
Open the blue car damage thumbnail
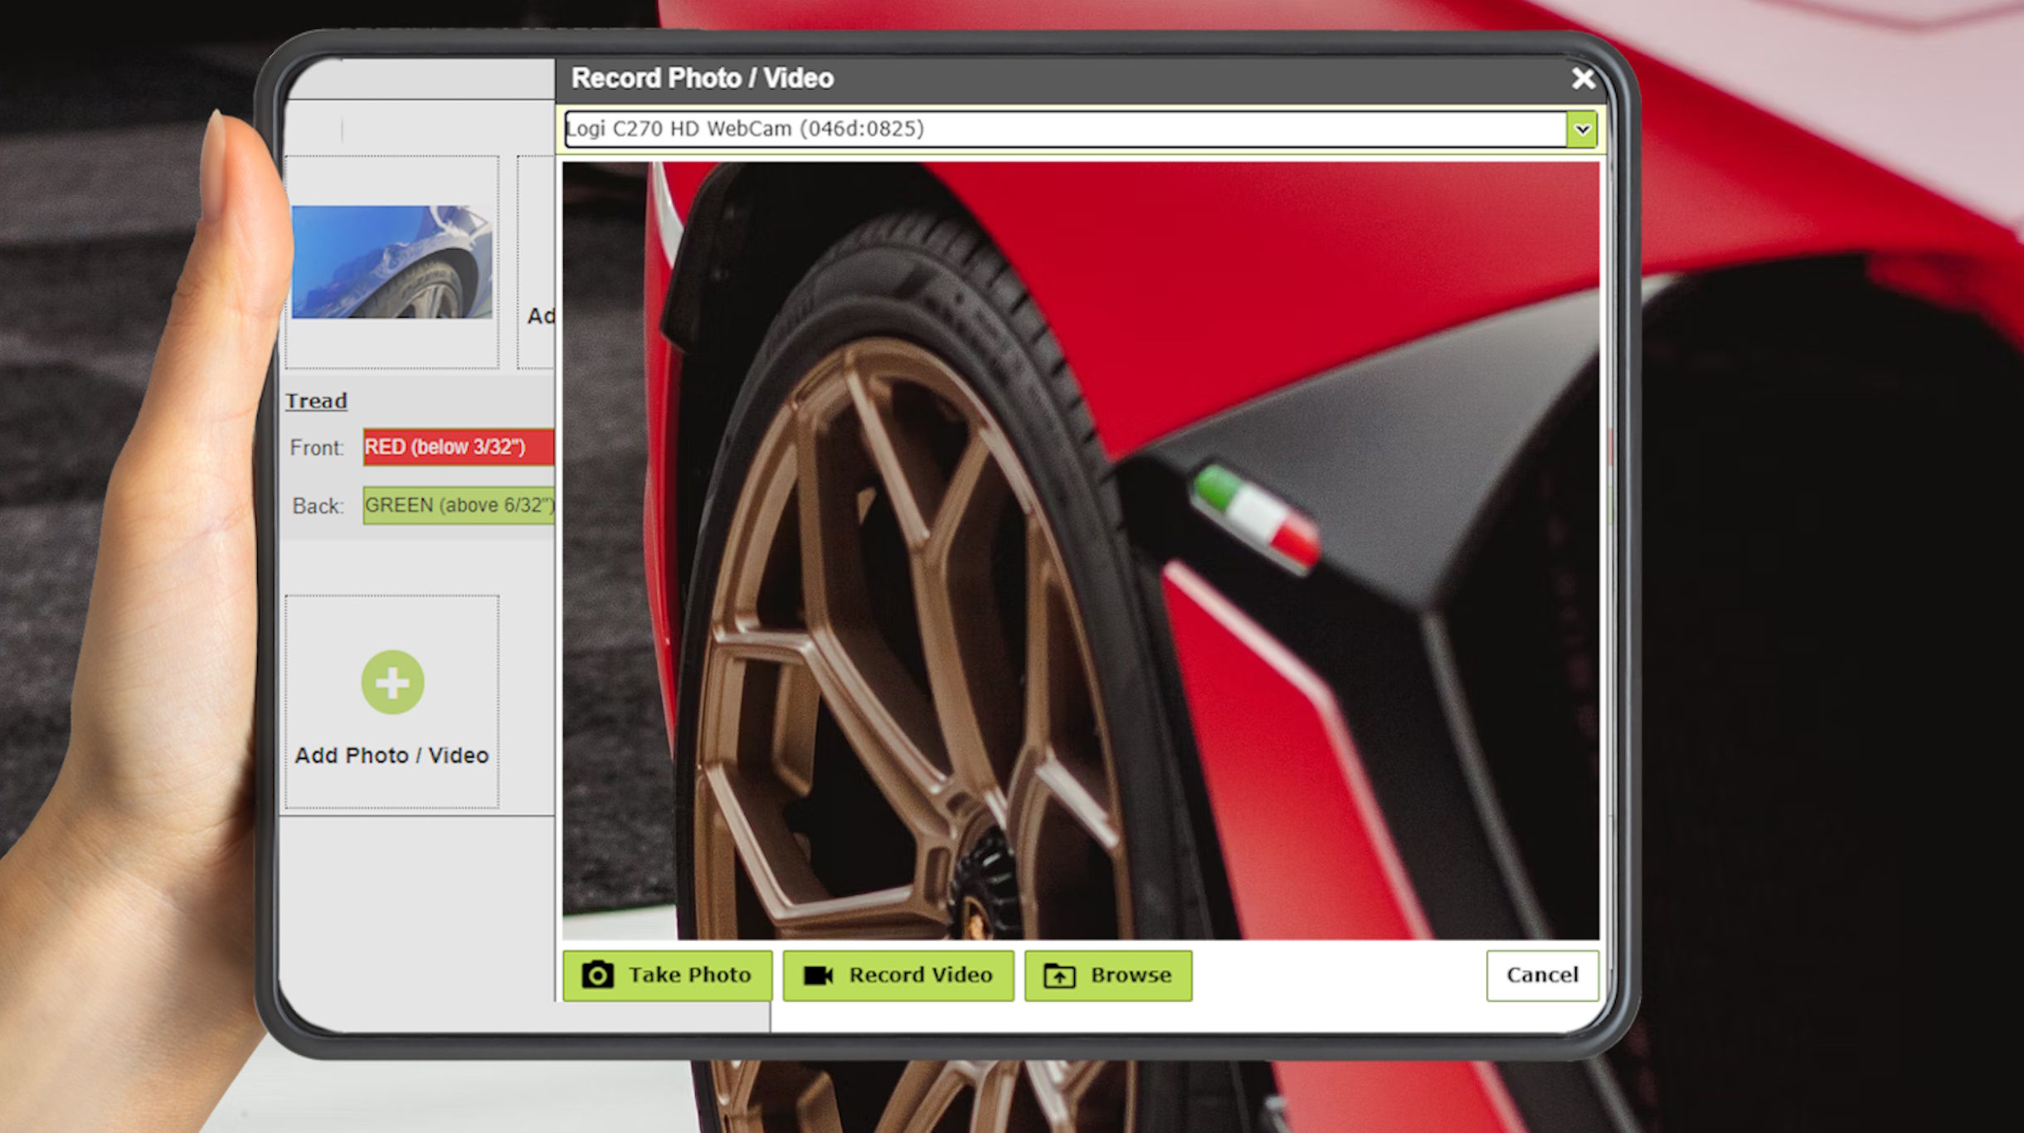(x=392, y=262)
